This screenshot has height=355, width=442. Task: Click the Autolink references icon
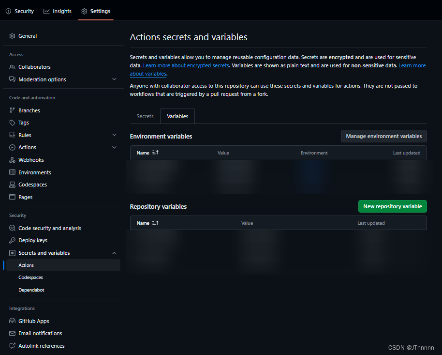[x=12, y=346]
